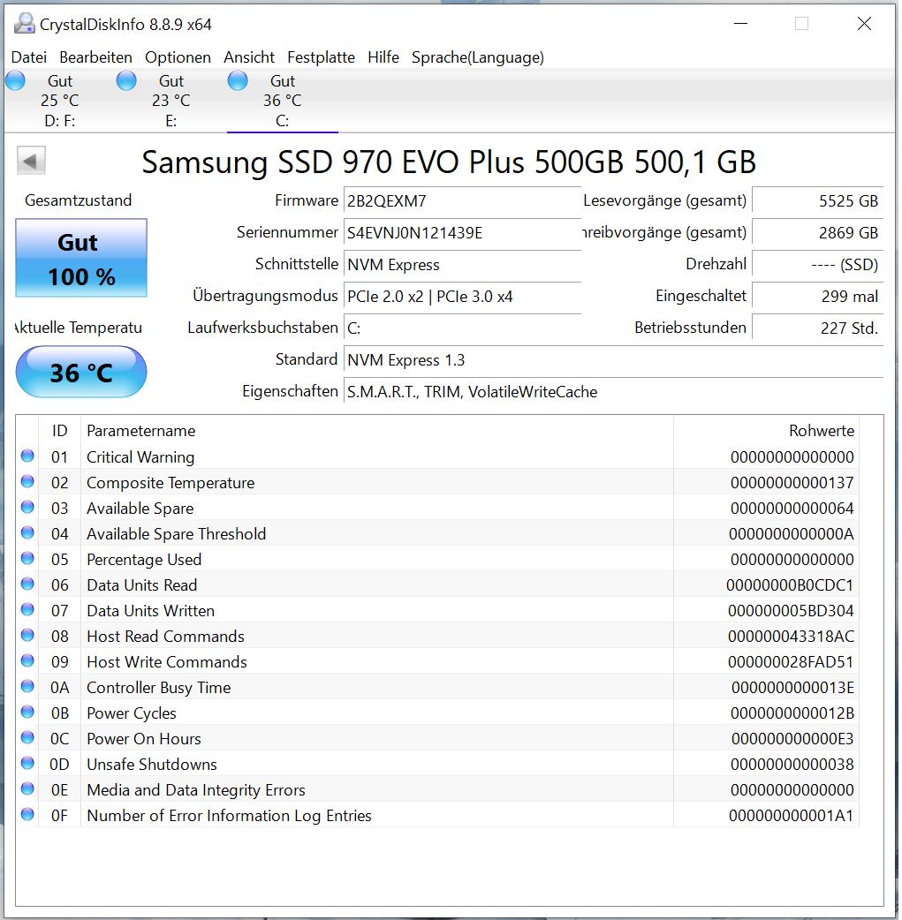
Task: Open the Sprache(Language) menu
Action: [478, 57]
